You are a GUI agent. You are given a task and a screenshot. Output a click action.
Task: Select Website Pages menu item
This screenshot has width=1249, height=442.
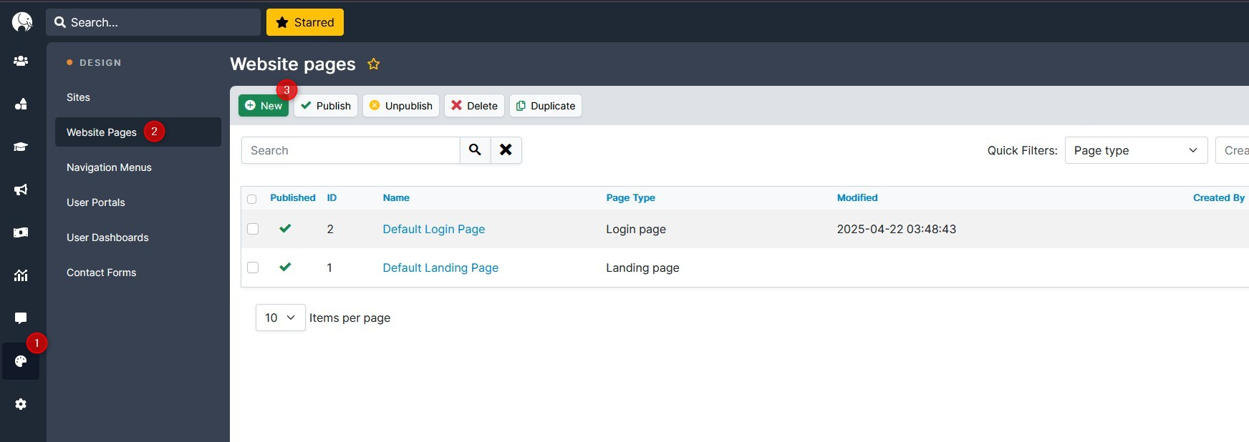[x=138, y=132]
